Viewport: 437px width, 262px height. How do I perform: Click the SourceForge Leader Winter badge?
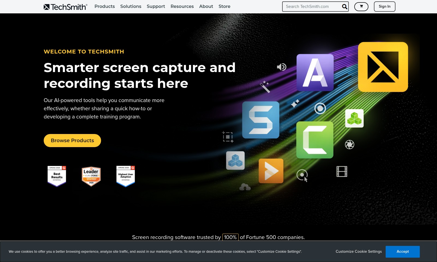coord(91,176)
